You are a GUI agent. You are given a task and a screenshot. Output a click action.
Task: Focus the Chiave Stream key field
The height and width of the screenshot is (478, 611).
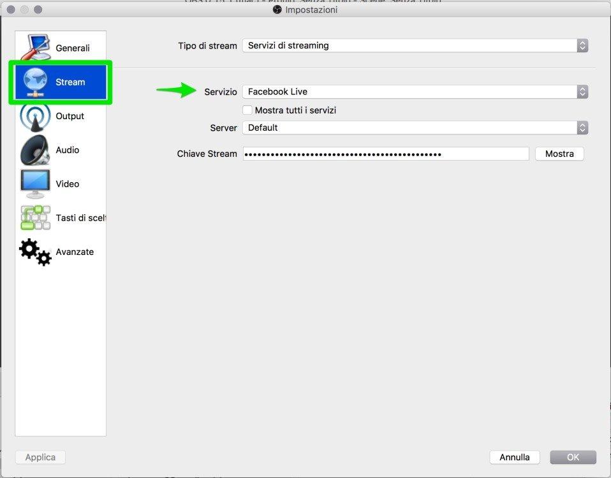coord(386,154)
